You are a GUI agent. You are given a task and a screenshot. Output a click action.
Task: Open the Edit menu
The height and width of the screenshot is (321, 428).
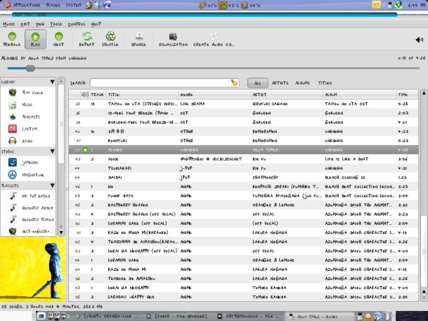[x=25, y=24]
